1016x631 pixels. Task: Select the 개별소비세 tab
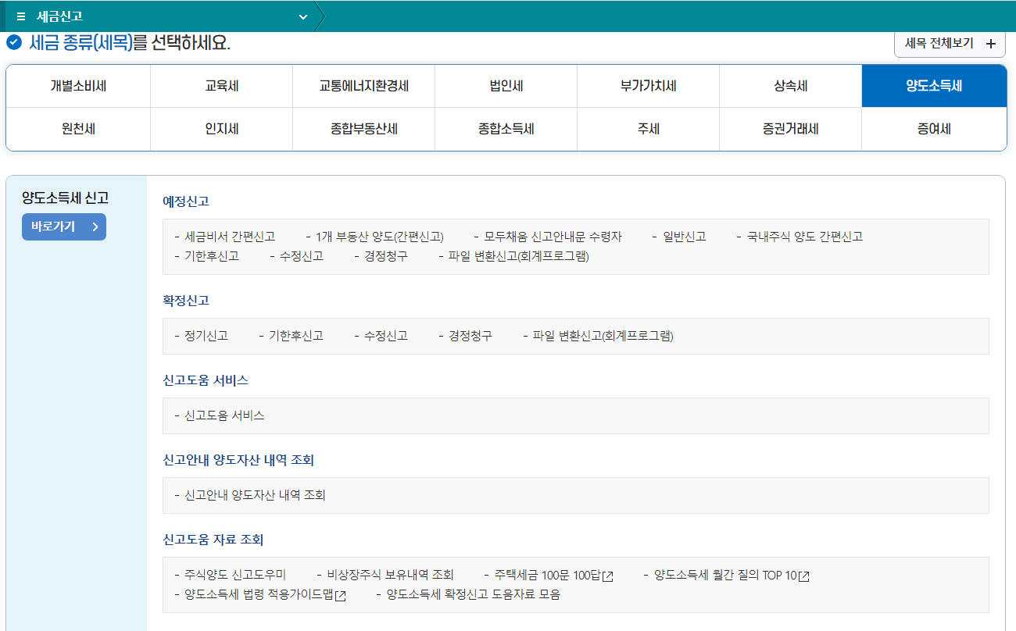78,86
